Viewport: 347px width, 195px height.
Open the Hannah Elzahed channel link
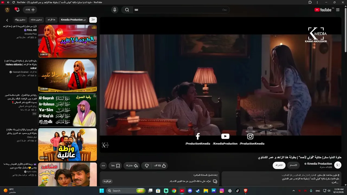[x=25, y=72]
